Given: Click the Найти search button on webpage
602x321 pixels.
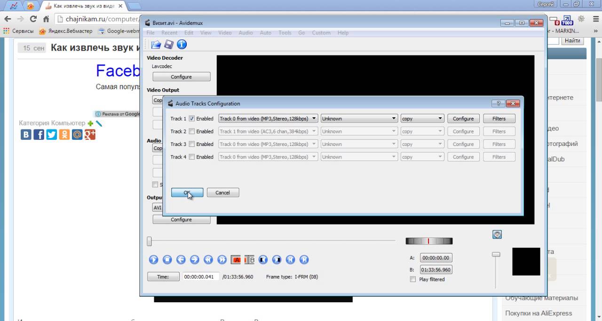Looking at the screenshot, I should coord(572,41).
